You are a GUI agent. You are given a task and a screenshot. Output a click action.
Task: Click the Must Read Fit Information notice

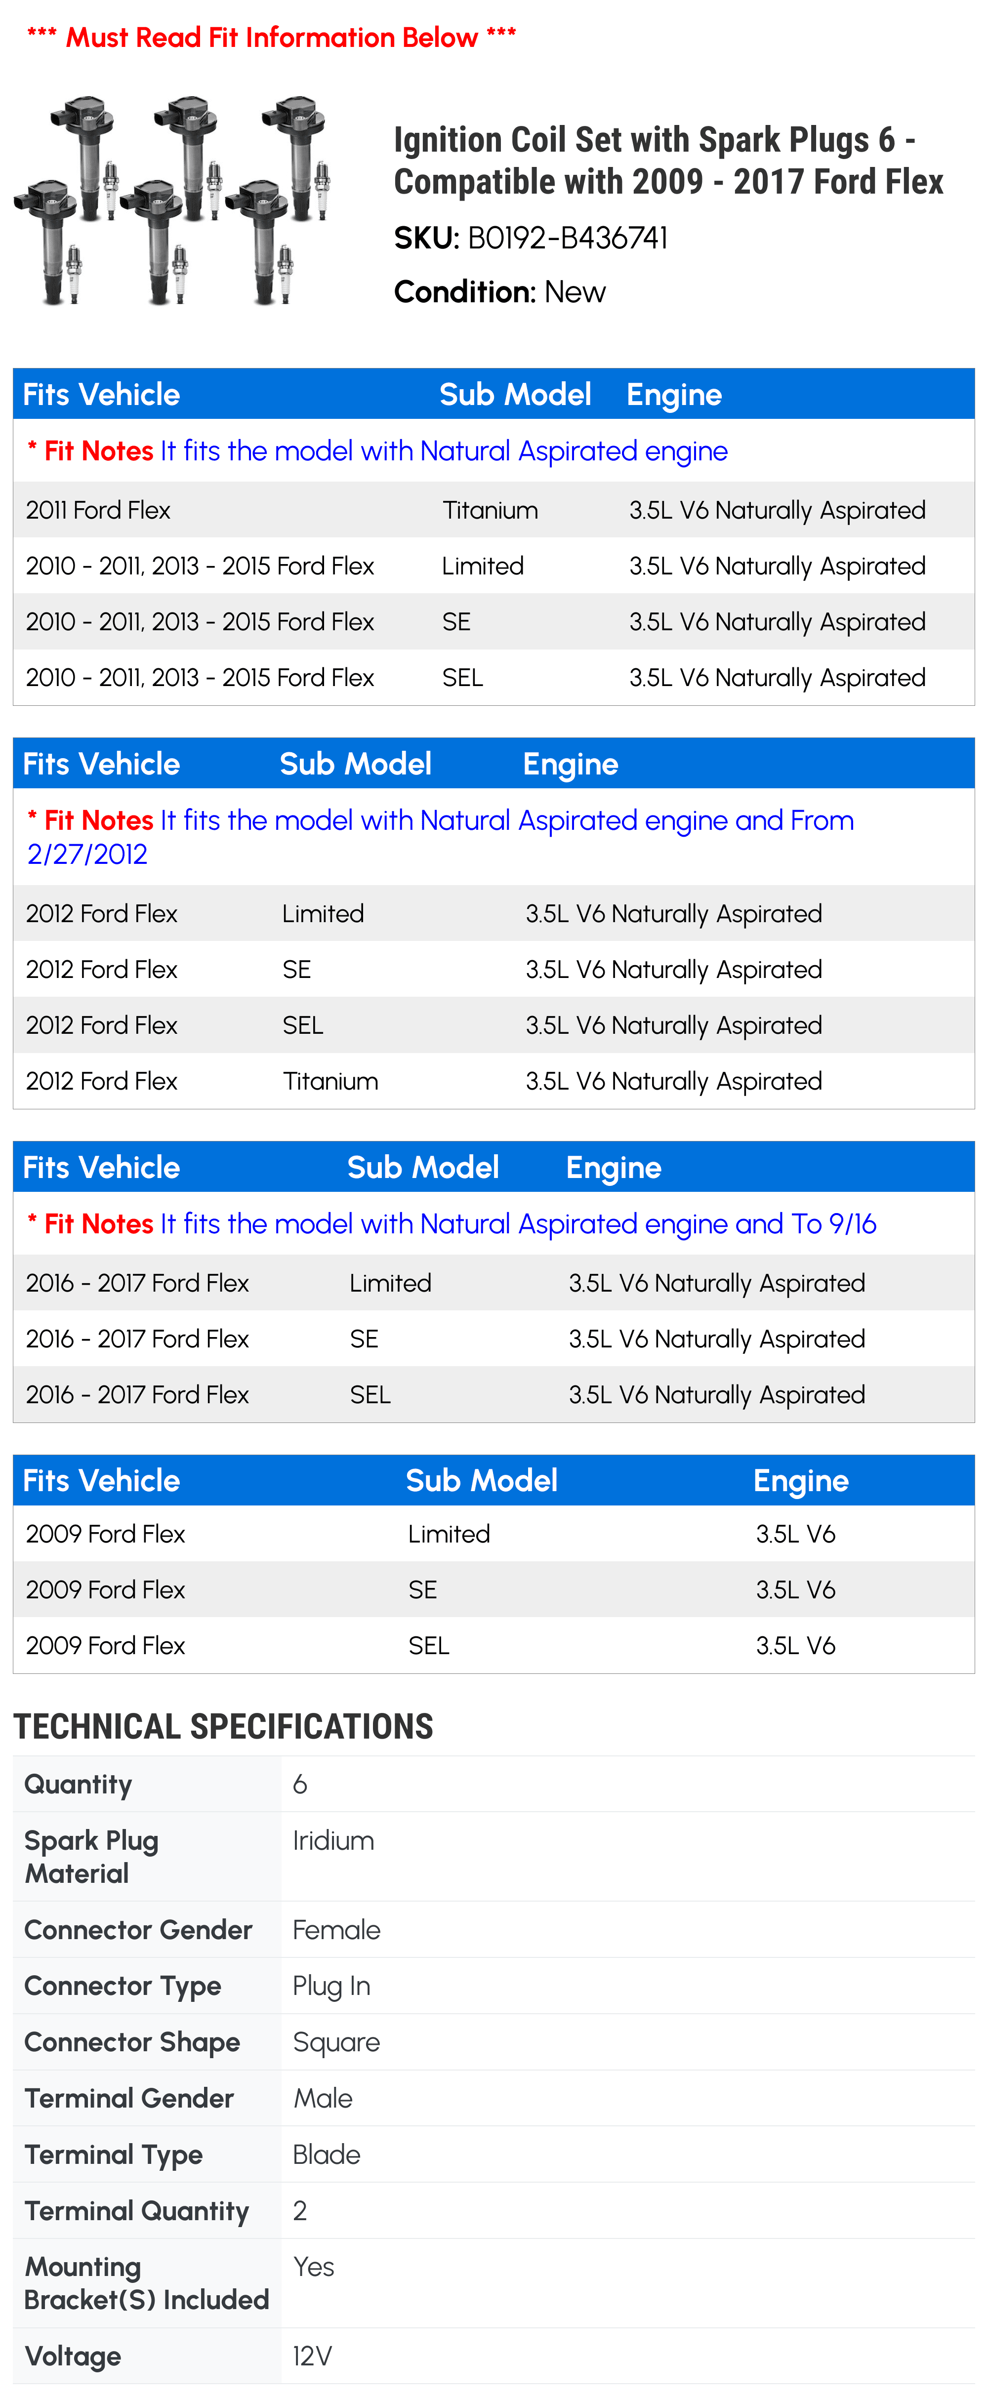(272, 37)
